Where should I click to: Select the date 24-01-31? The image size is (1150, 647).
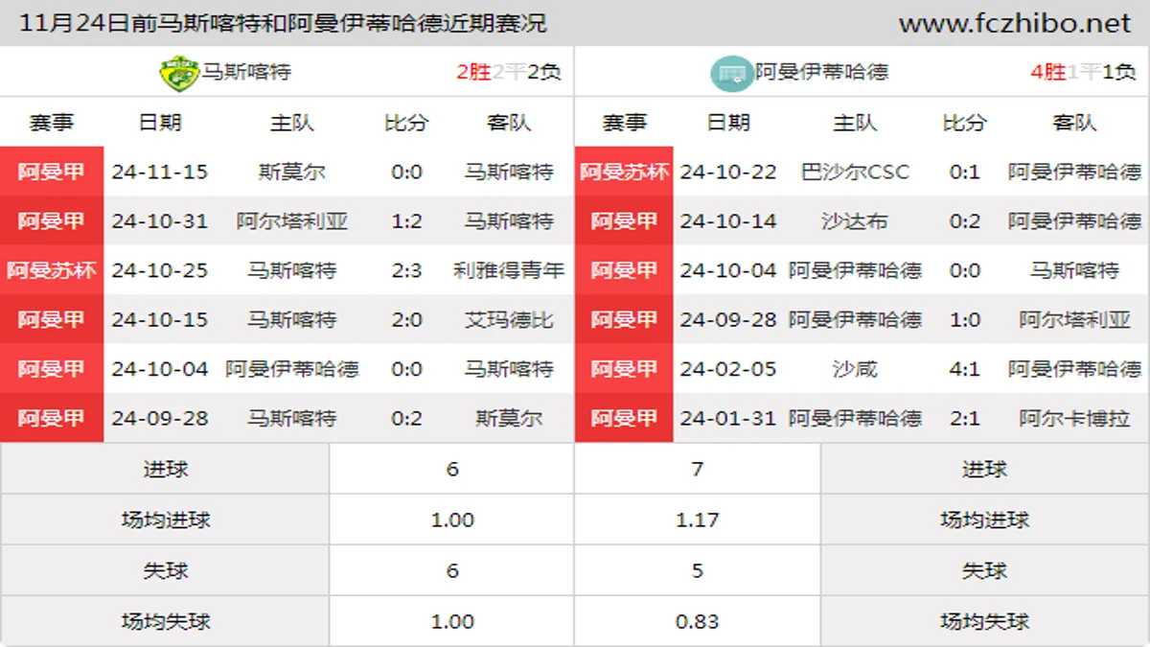[728, 418]
